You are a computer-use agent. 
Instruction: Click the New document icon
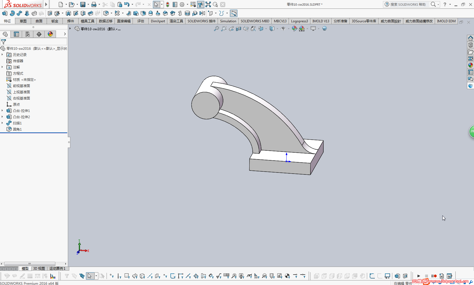pyautogui.click(x=60, y=5)
